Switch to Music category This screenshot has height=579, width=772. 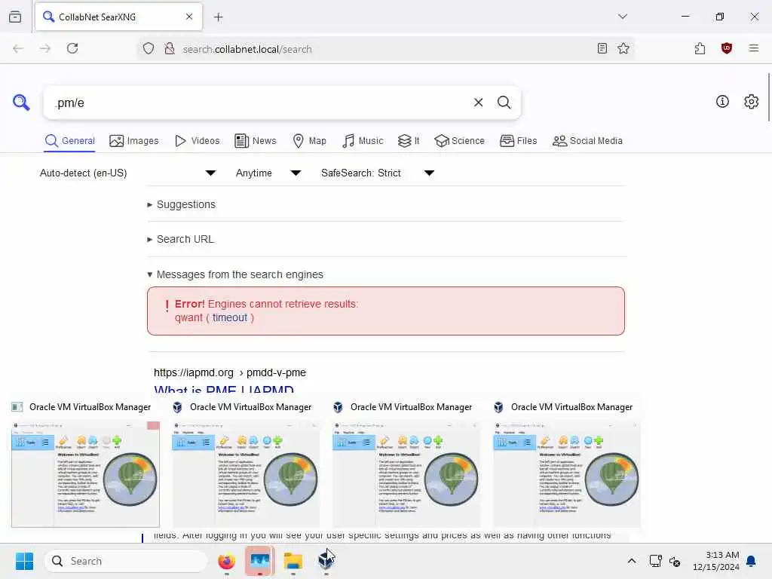click(x=363, y=141)
